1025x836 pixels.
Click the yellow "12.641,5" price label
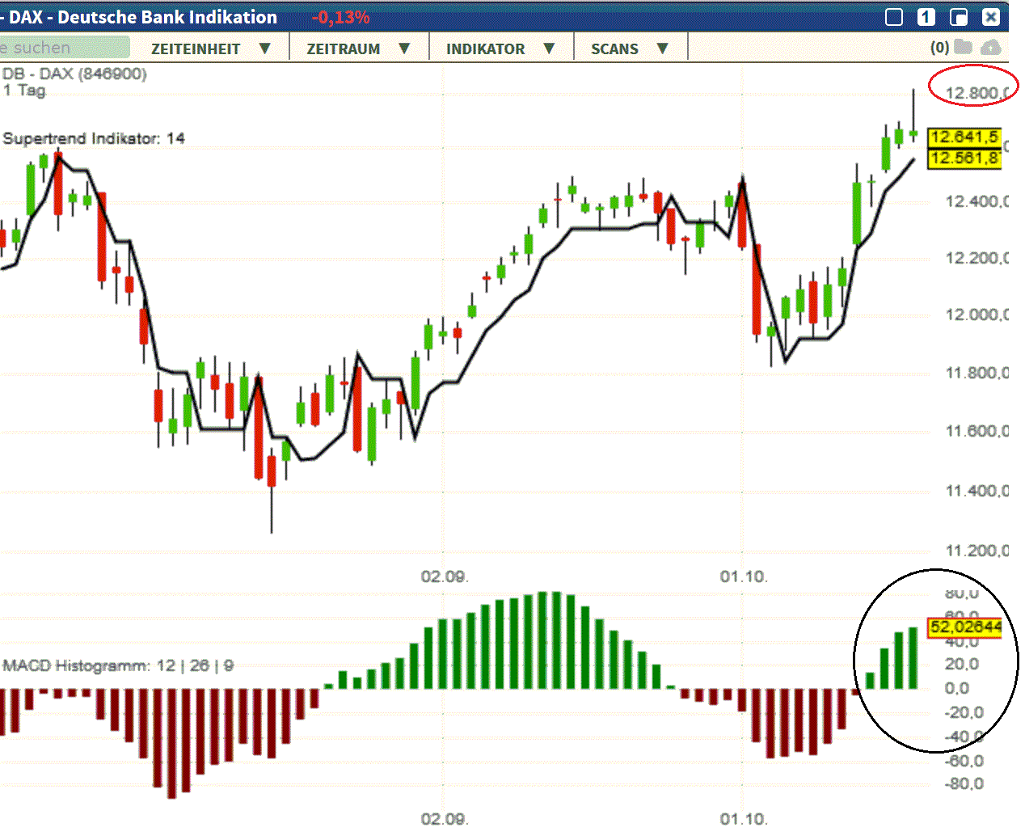click(964, 137)
